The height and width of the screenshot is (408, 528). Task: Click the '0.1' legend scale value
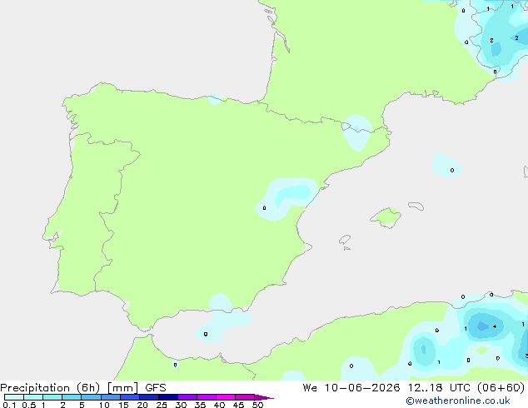9,405
